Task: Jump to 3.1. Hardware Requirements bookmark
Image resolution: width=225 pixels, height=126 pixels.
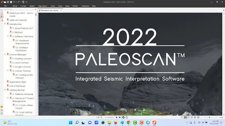Action: (22, 42)
